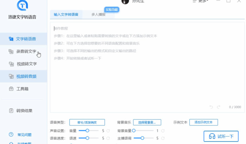Click the 制作教程 placeholder text
This screenshot has height=144, width=246.
coord(61,28)
